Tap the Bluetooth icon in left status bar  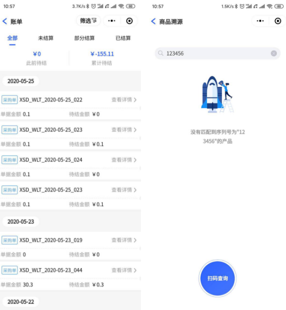tap(87, 7)
